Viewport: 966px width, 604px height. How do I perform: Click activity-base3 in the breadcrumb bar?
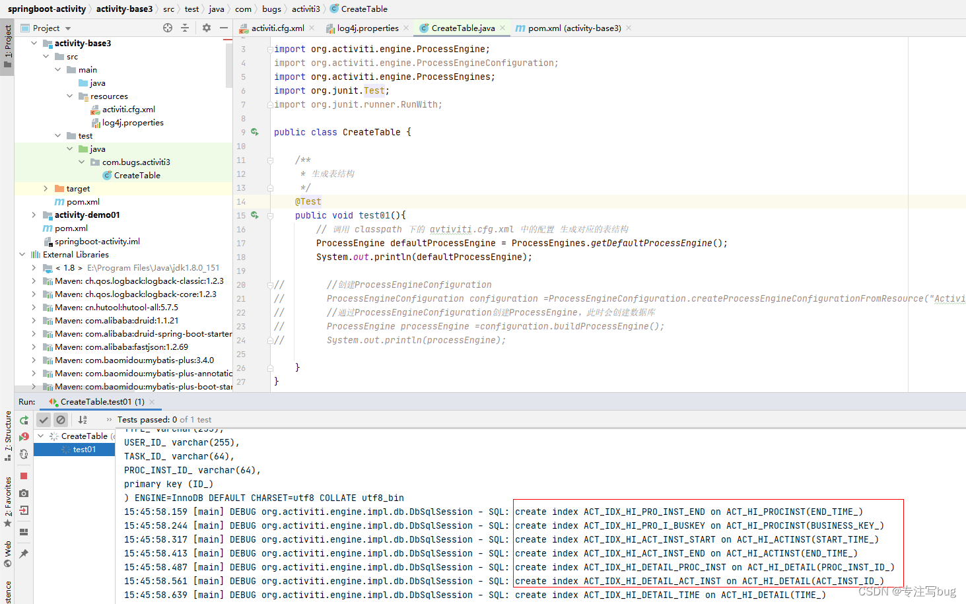(124, 9)
